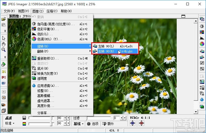The image size is (206, 133).
Task: Open the 文件(F) menu
Action: tap(9, 11)
